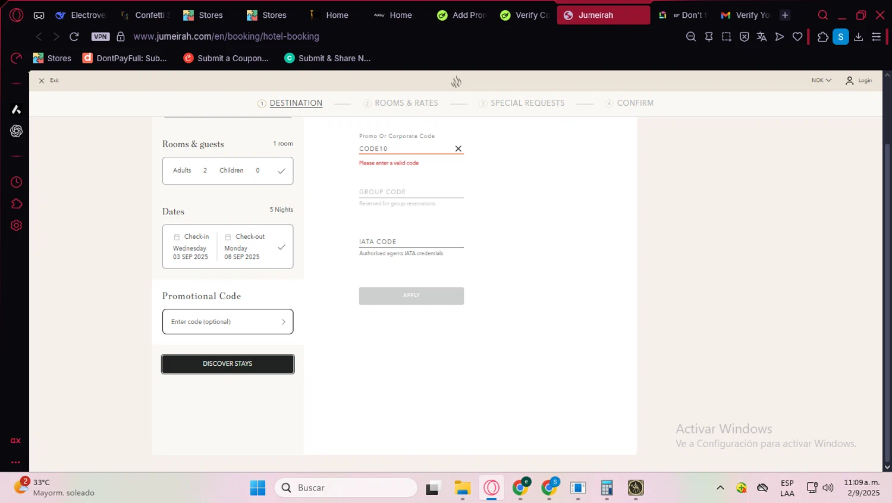The width and height of the screenshot is (892, 503).
Task: Open the translate page icon
Action: (x=762, y=37)
